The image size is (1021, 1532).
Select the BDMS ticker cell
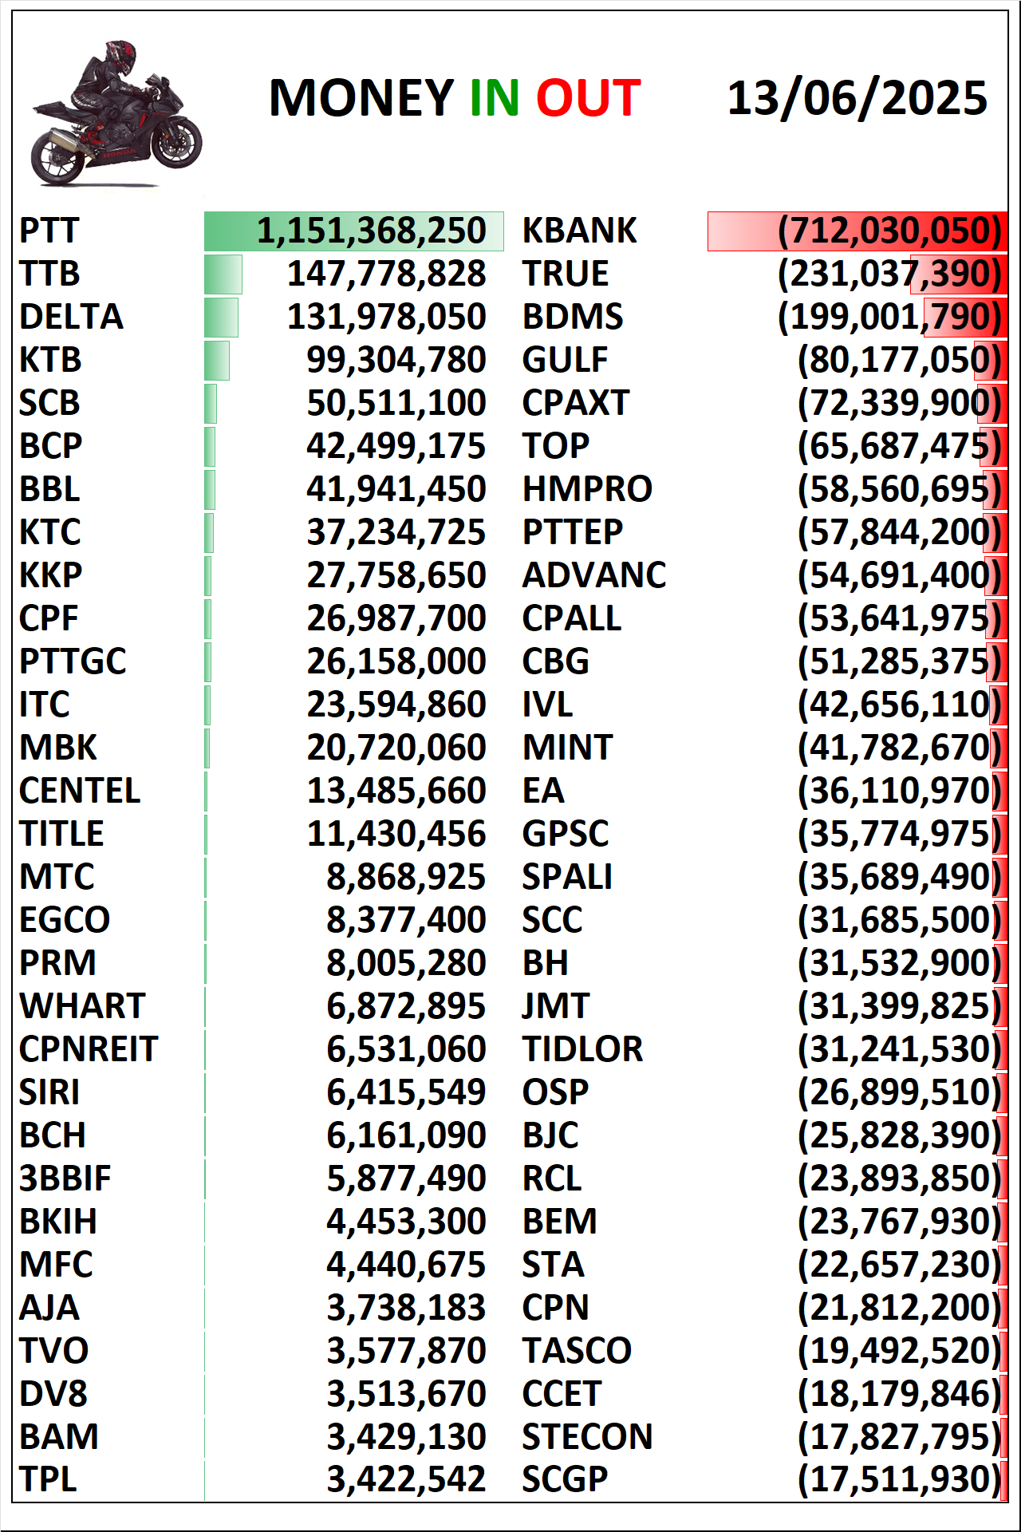[573, 317]
